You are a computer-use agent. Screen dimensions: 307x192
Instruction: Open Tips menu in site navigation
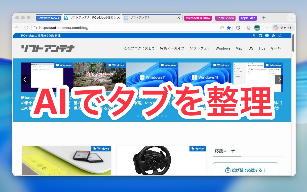point(262,48)
